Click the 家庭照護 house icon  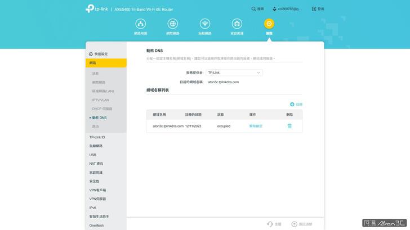tap(237, 24)
